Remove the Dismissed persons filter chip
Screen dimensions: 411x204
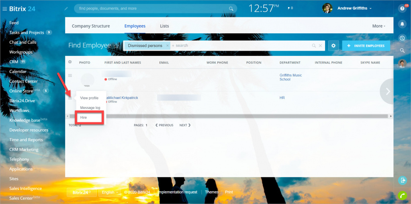pyautogui.click(x=168, y=46)
